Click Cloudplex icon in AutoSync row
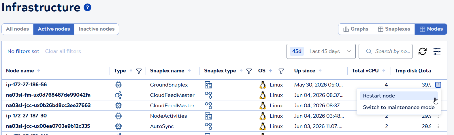 pyautogui.click(x=208, y=126)
